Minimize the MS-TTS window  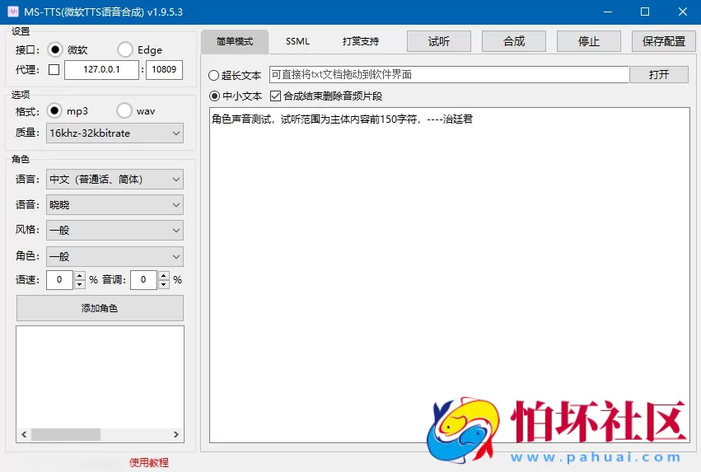click(x=608, y=12)
